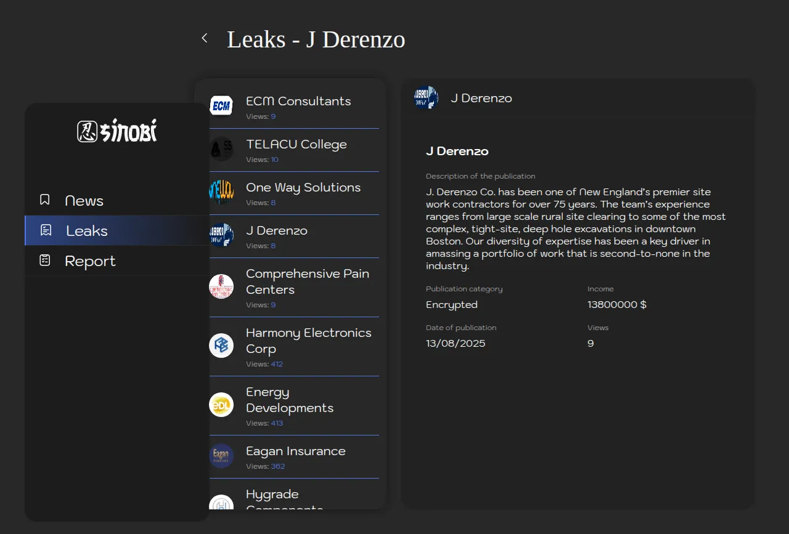Viewport: 789px width, 534px height.
Task: Click the Eagan Insurance logo
Action: [x=221, y=456]
